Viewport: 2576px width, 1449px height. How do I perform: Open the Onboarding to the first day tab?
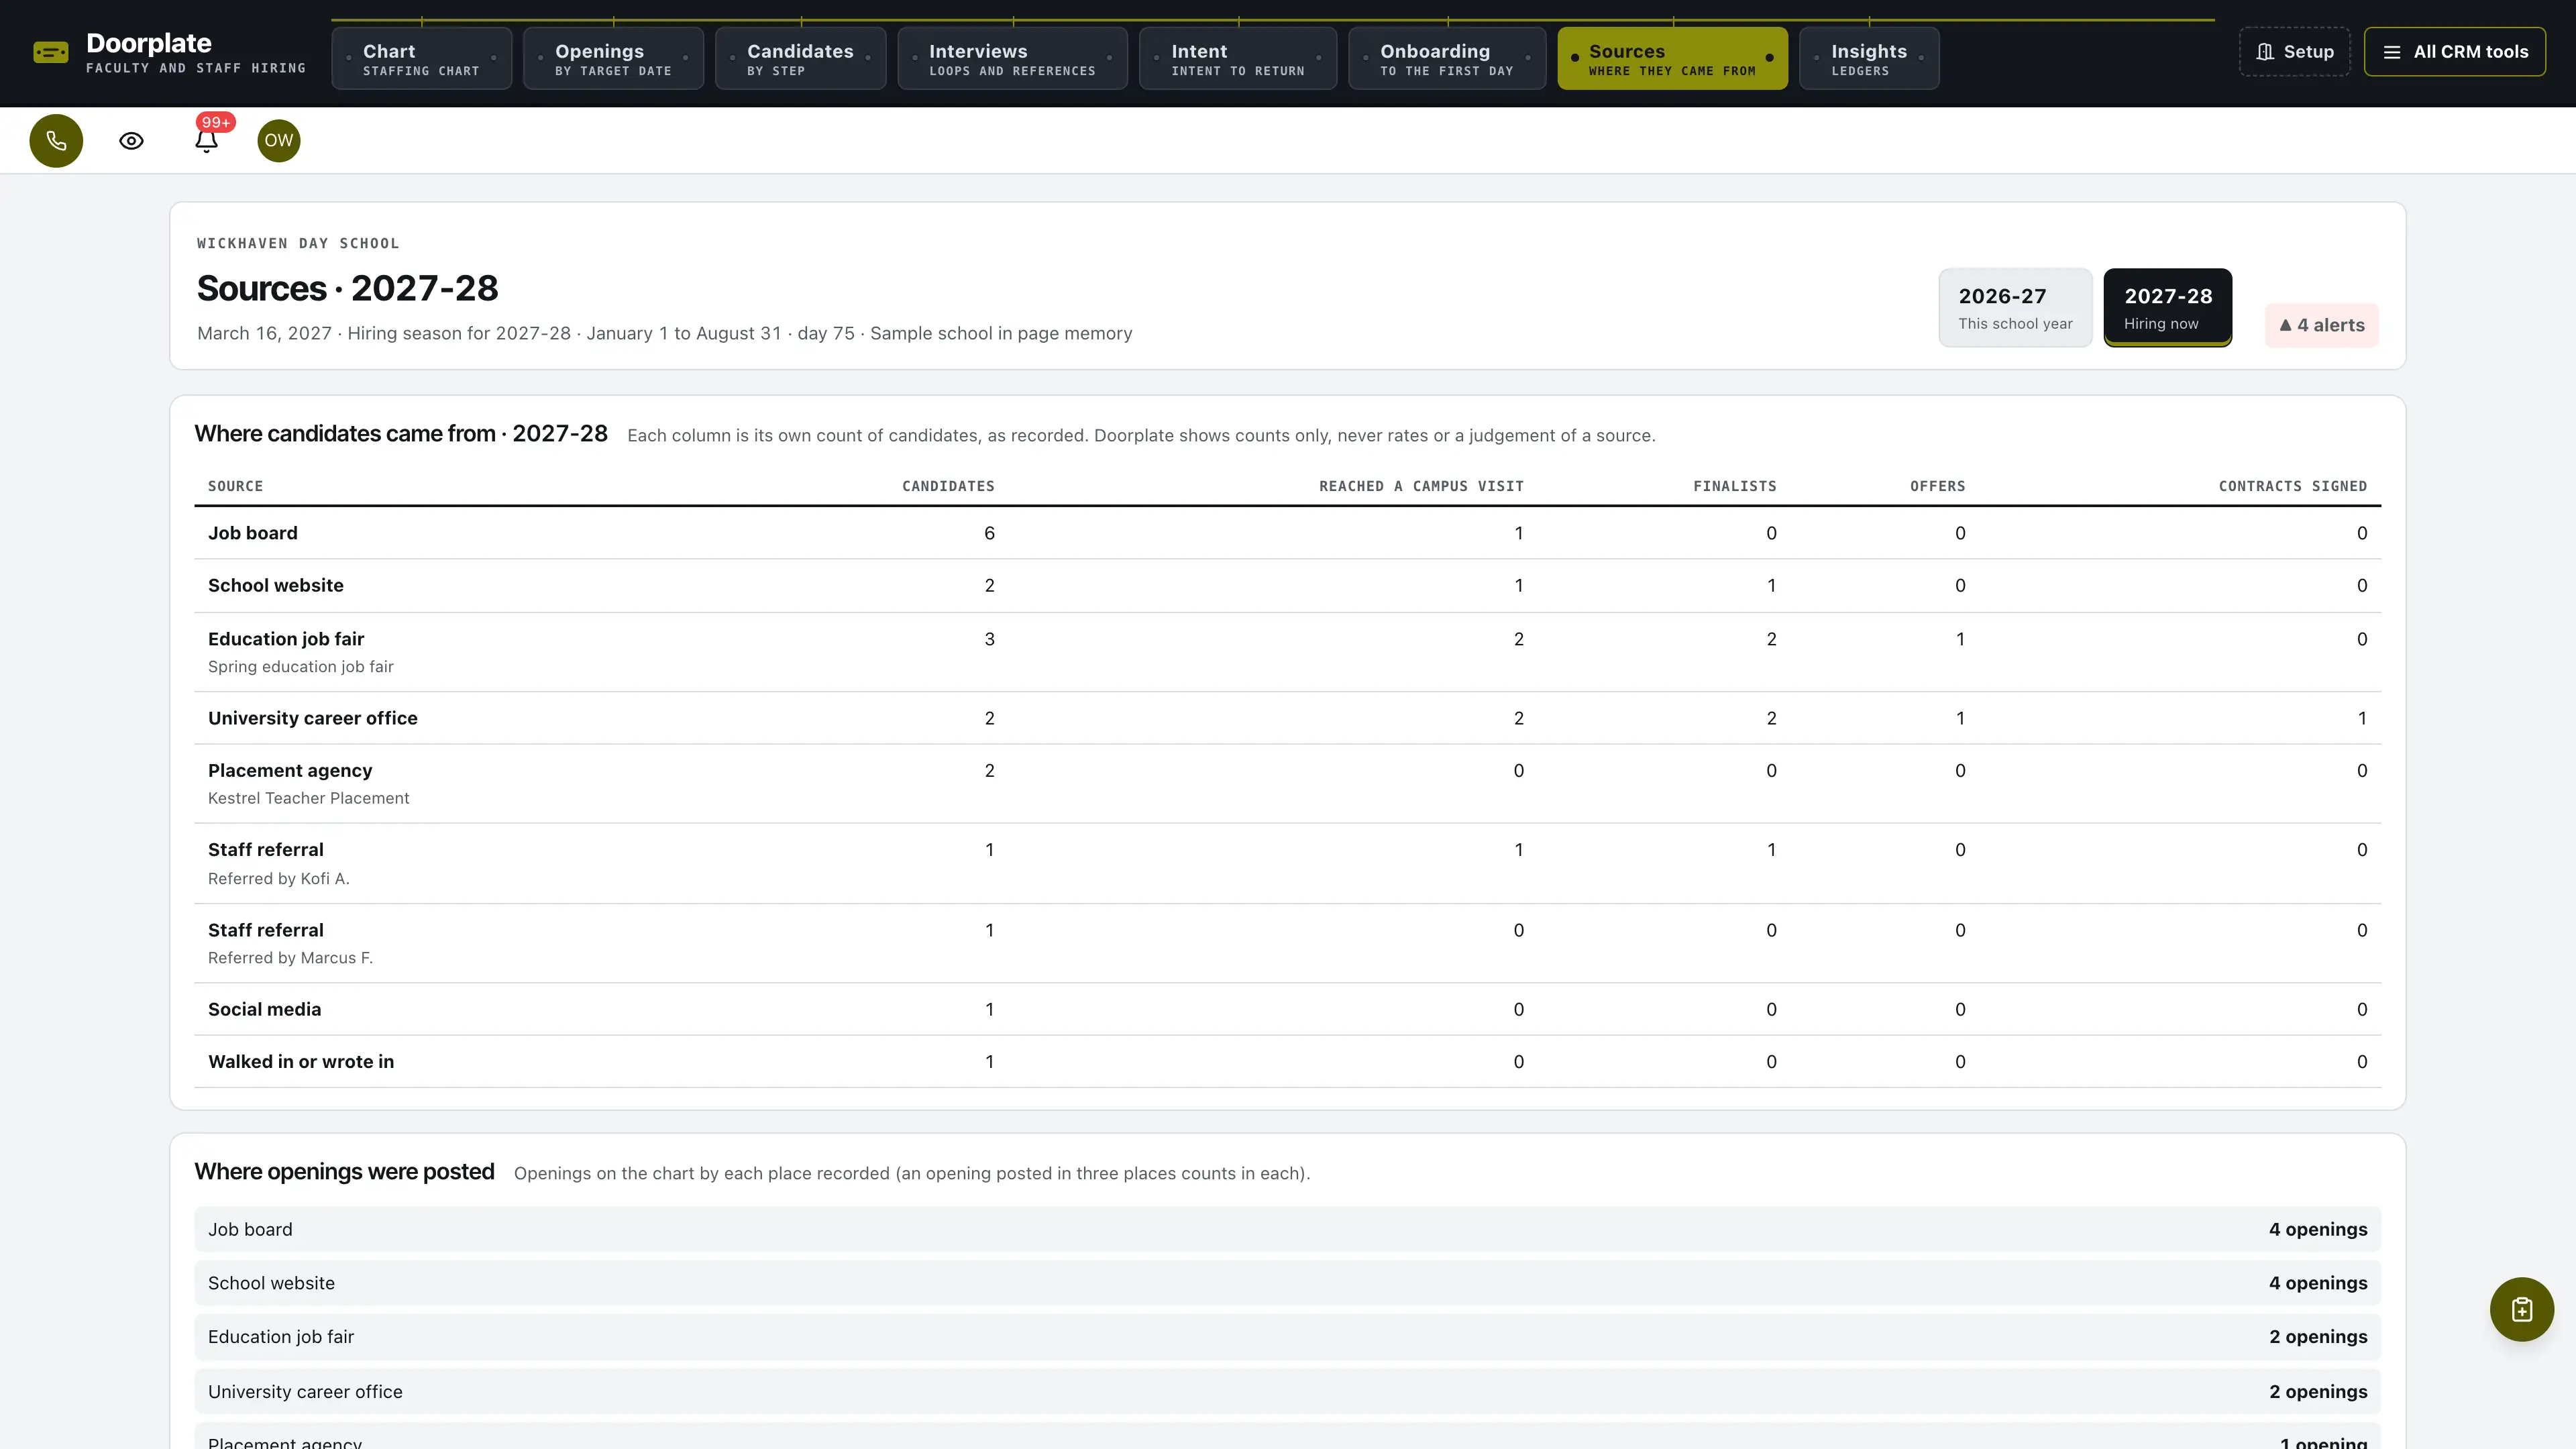coord(1447,59)
